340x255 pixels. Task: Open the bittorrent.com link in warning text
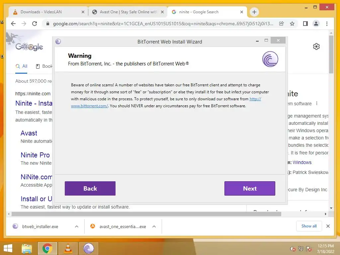tap(89, 106)
